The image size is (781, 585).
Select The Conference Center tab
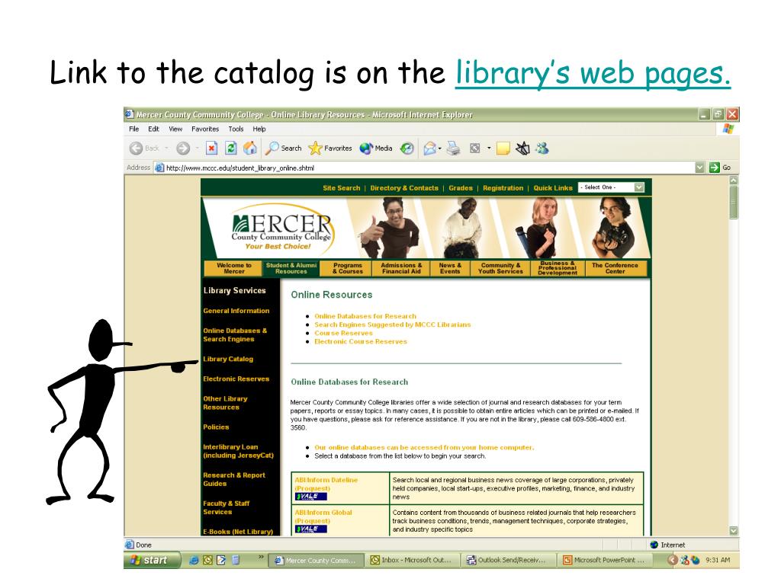pos(615,269)
